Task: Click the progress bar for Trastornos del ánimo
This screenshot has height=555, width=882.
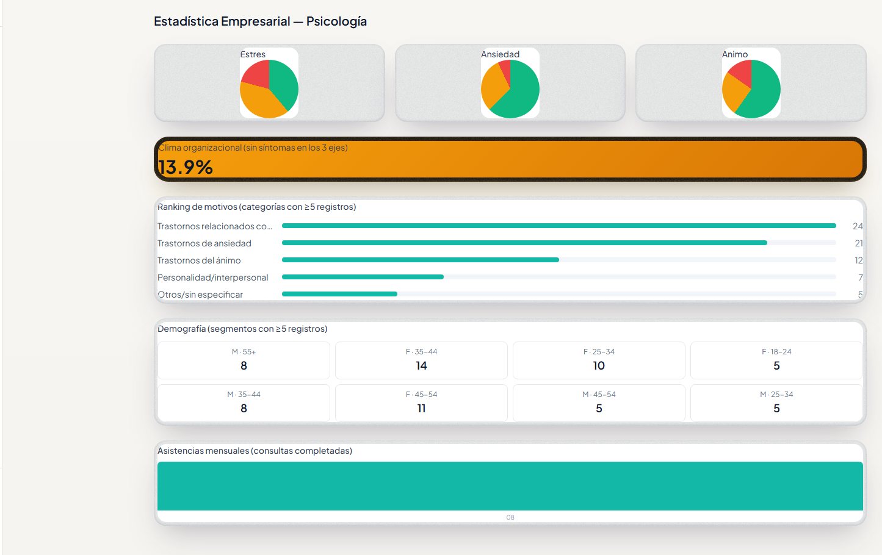Action: 559,260
